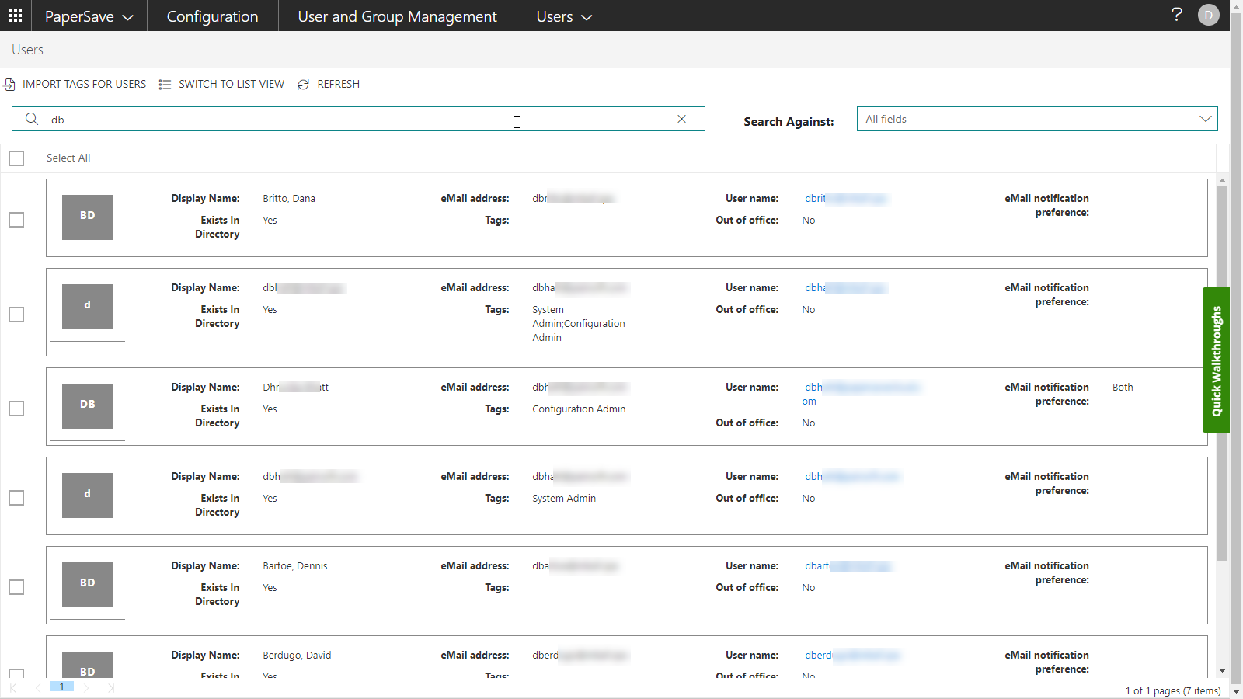Click the d avatar of the System Admin user

click(88, 495)
